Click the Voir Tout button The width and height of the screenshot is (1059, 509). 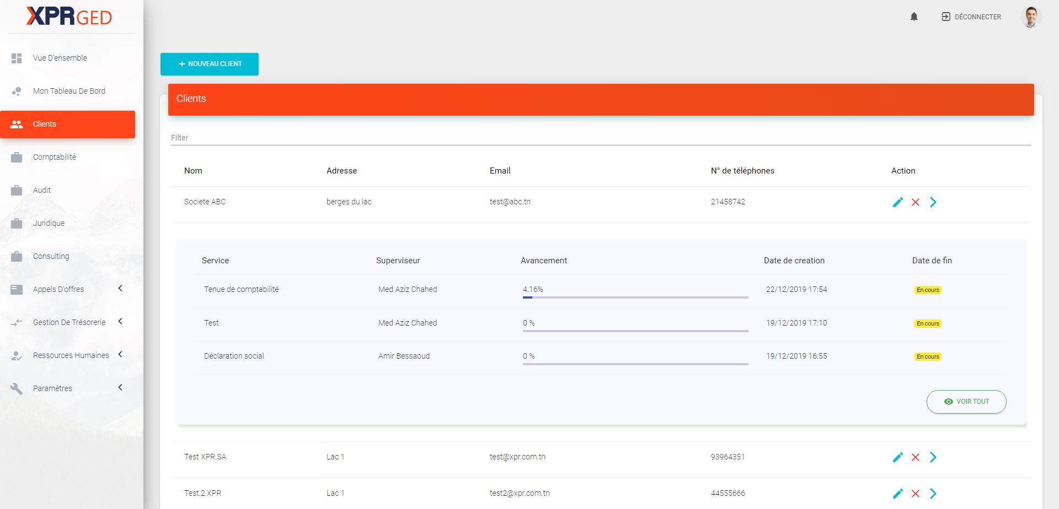966,402
